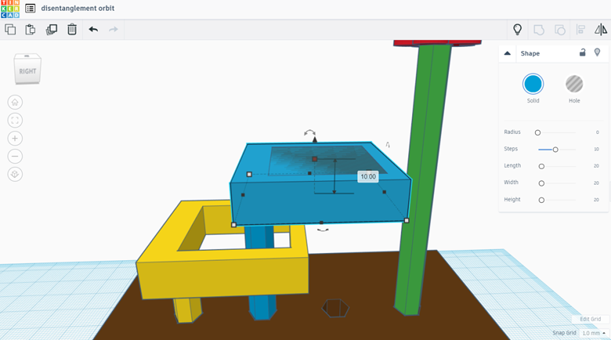
Task: Open the Snap Grid dropdown
Action: click(594, 333)
